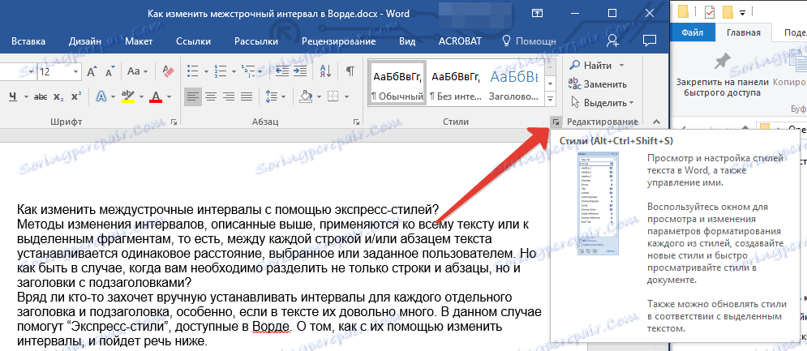Open the Ссылки tab
The width and height of the screenshot is (807, 351).
194,41
